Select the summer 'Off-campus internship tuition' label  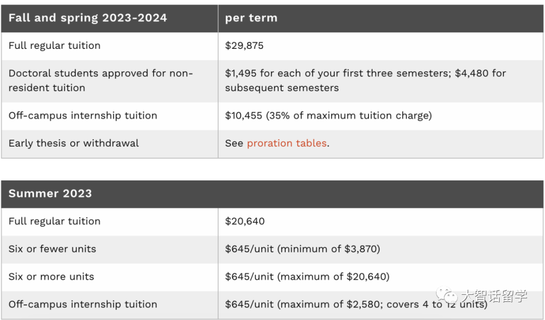click(83, 305)
